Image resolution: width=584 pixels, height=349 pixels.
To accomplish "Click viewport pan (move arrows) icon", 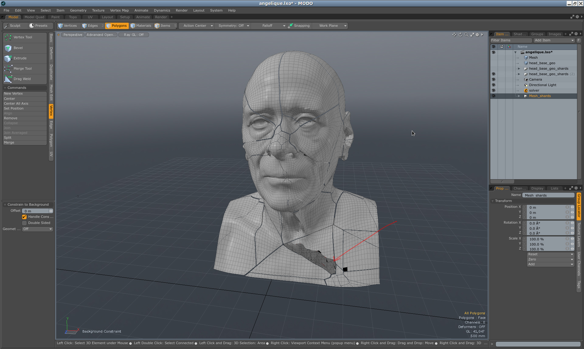I will tap(454, 35).
